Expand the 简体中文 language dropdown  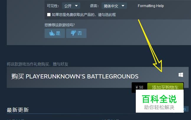point(114,6)
